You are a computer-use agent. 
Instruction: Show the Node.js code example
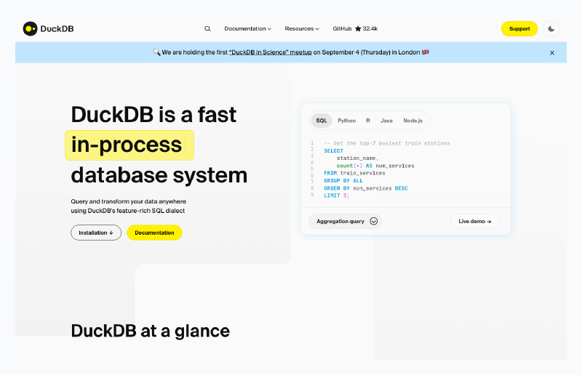[x=413, y=121]
